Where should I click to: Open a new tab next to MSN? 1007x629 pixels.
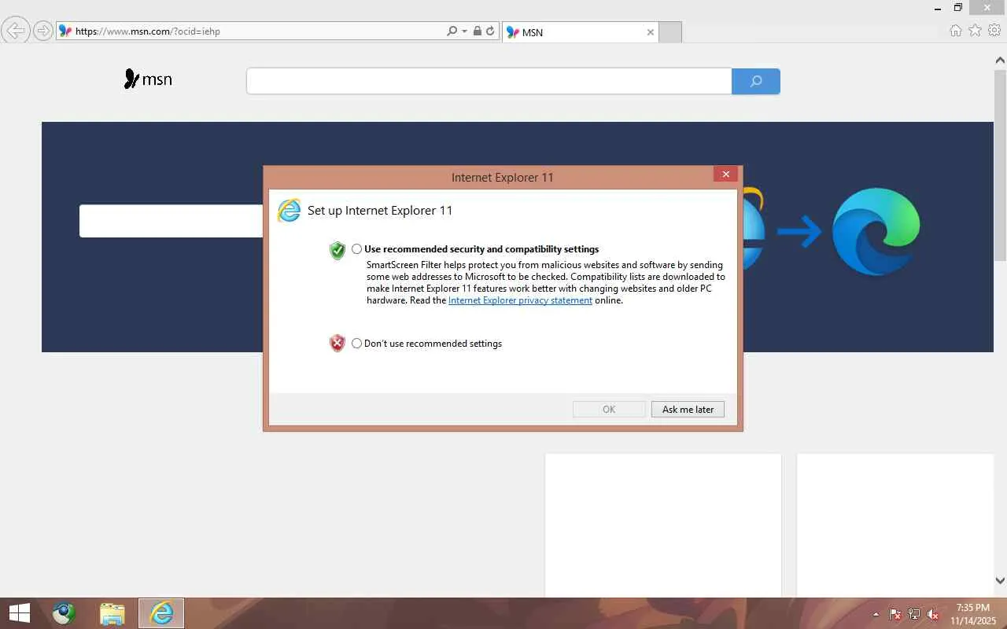pos(669,32)
